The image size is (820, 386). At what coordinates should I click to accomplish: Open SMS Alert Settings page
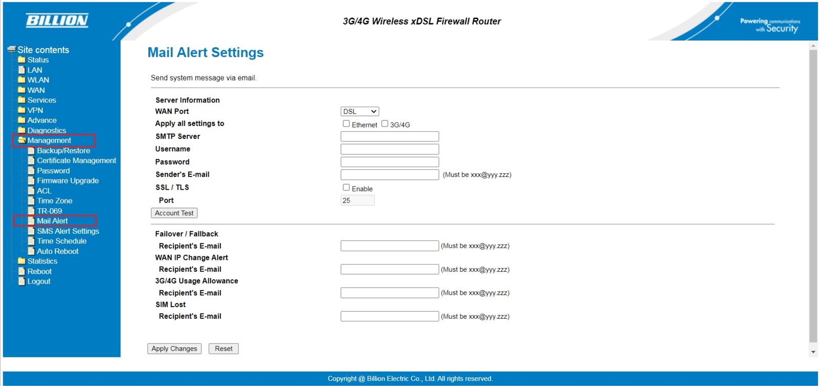click(x=68, y=231)
